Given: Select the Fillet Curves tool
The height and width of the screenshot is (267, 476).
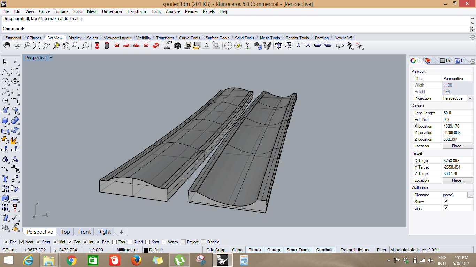Looking at the screenshot, I should (x=15, y=101).
